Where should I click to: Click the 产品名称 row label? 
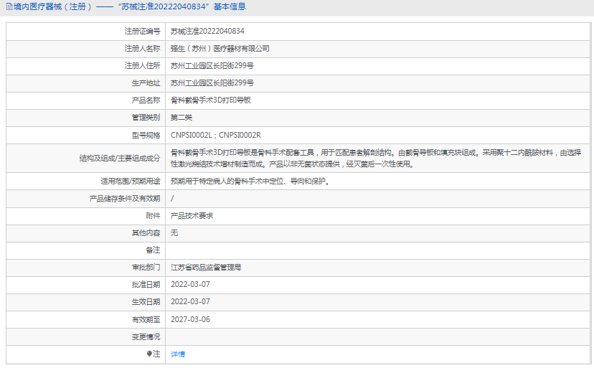[x=146, y=100]
